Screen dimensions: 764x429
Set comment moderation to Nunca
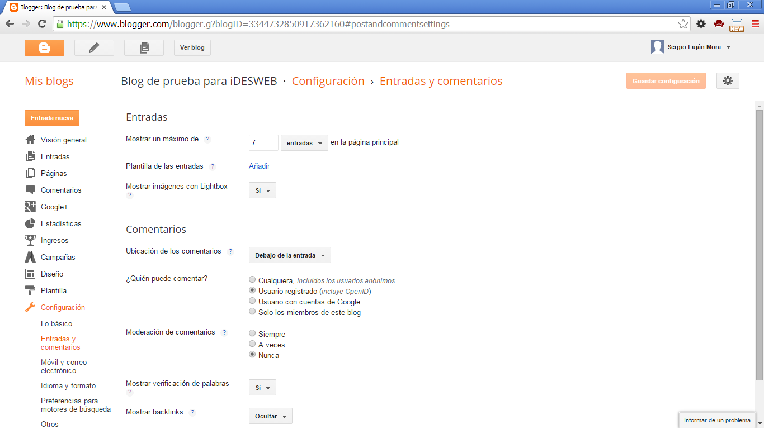click(252, 355)
